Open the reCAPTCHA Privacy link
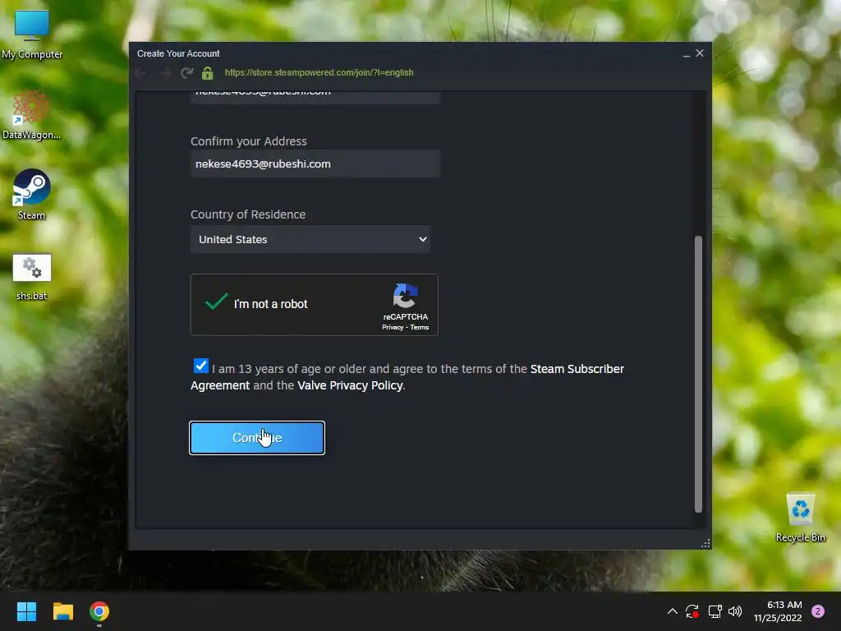The width and height of the screenshot is (841, 631). tap(393, 327)
